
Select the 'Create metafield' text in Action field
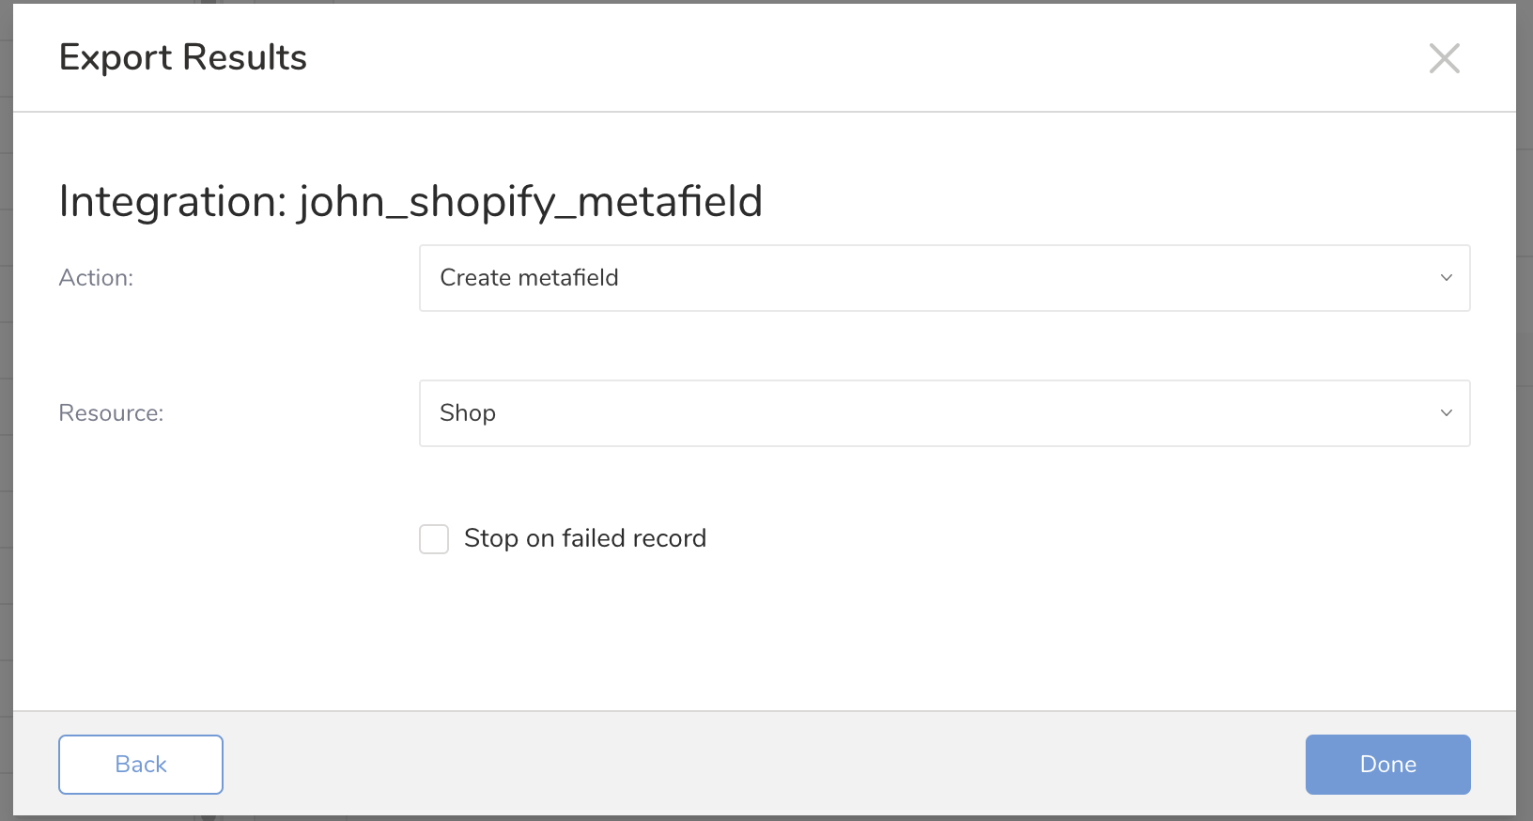529,278
